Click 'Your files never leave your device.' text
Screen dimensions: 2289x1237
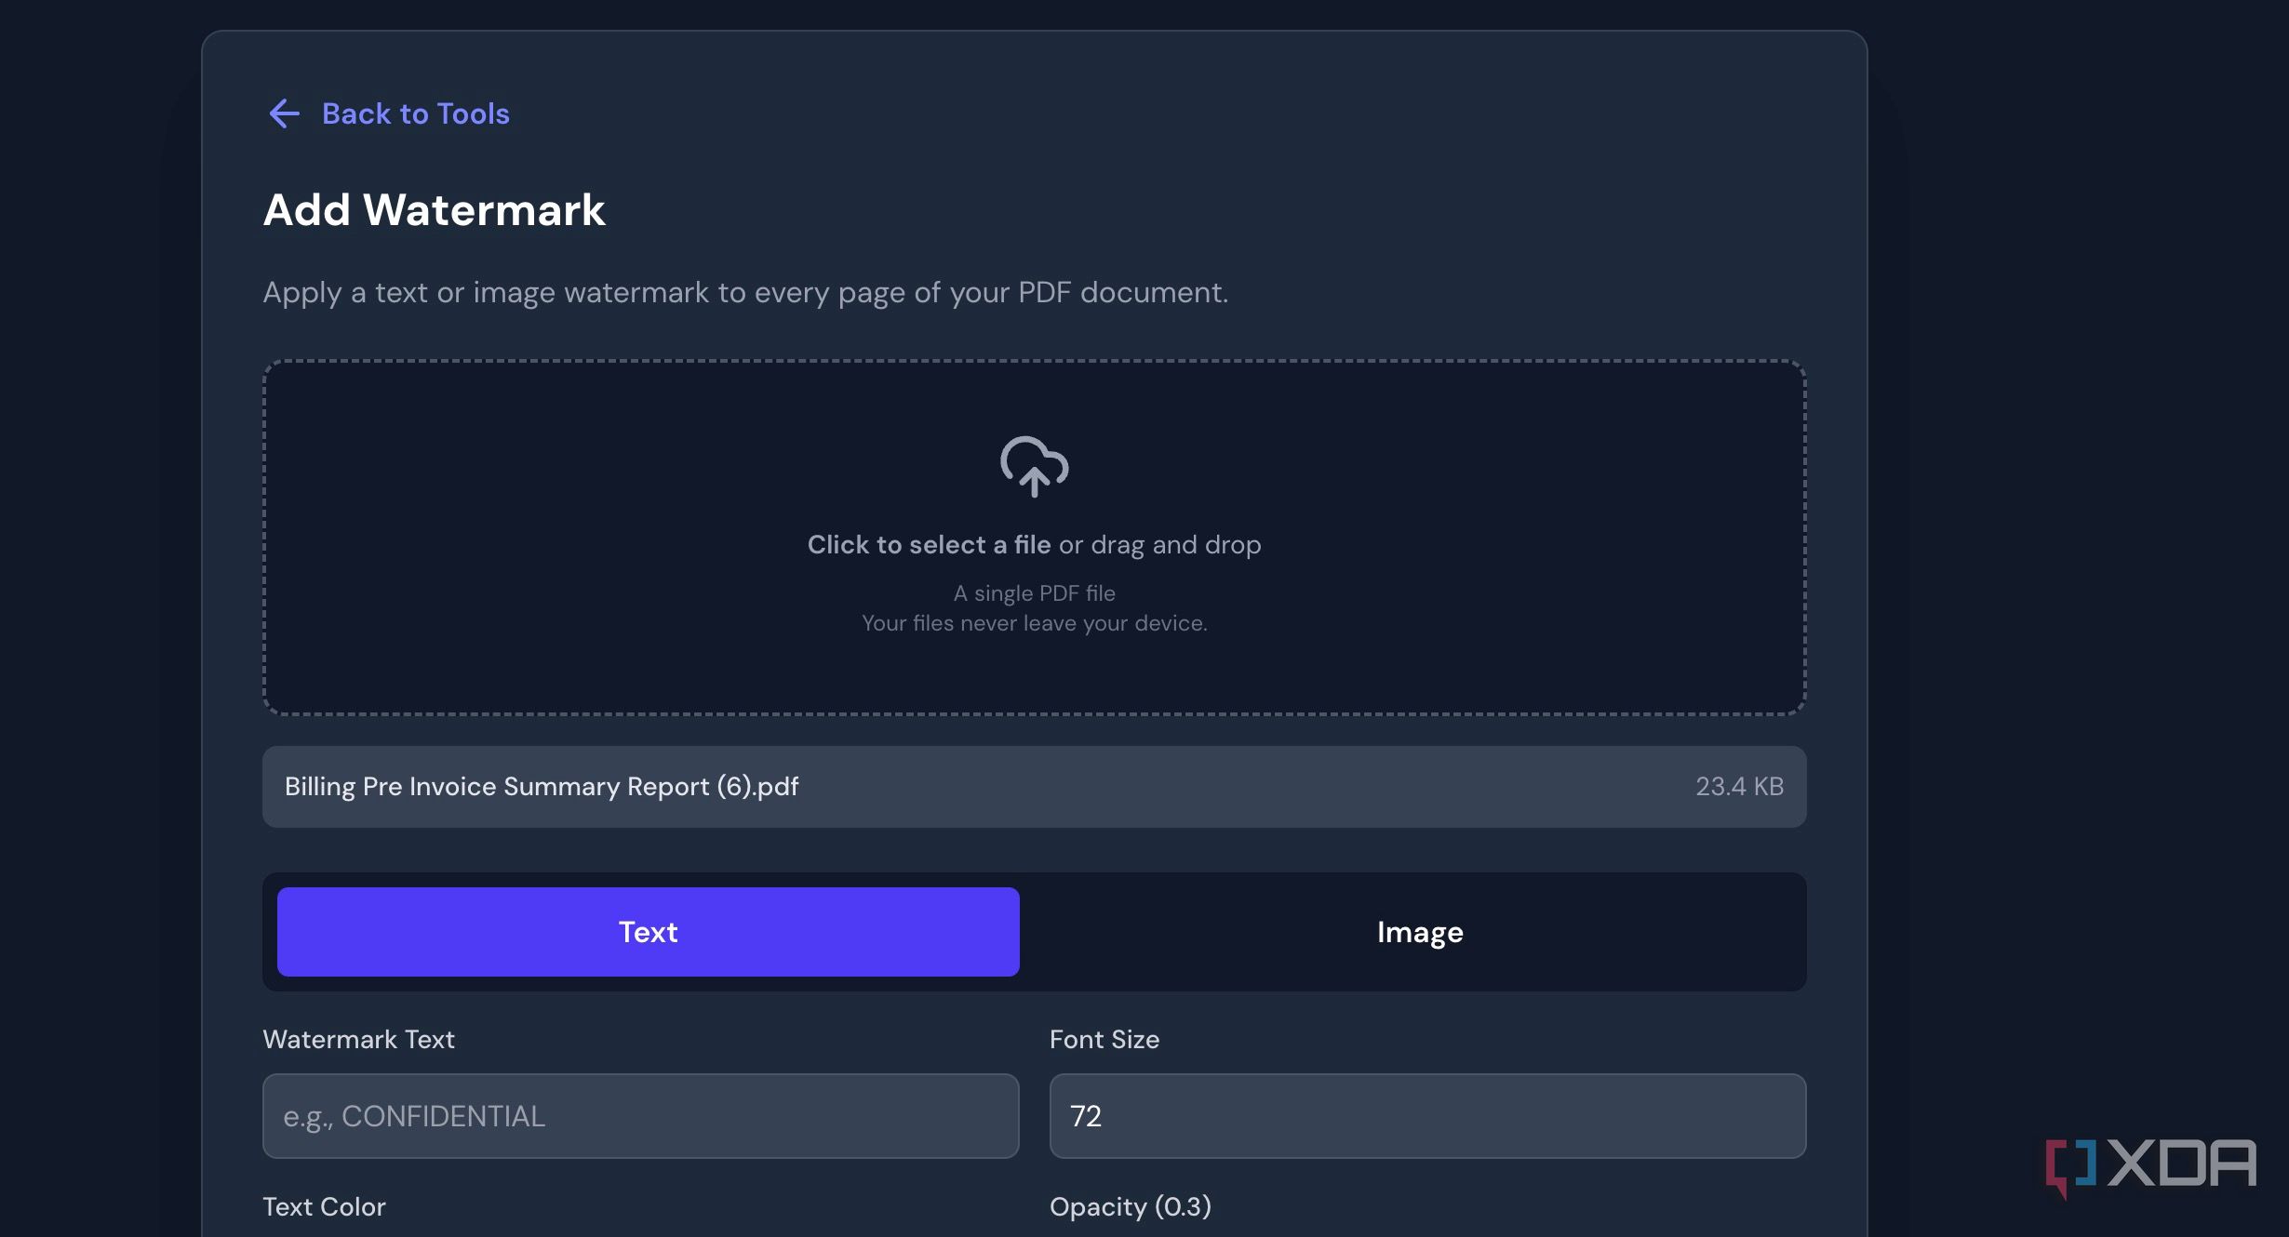coord(1034,623)
